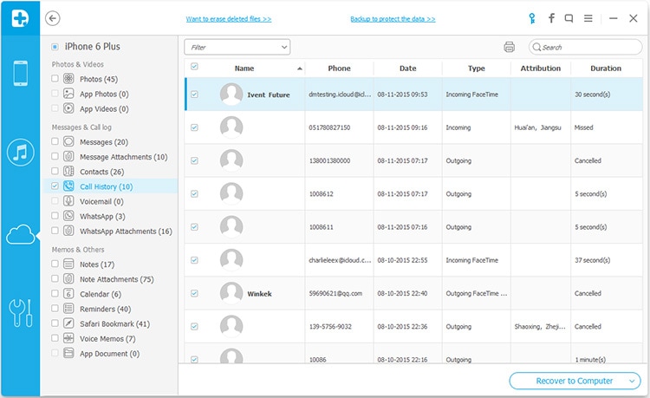Click the Reminders list icon
The height and width of the screenshot is (398, 650).
[68, 309]
